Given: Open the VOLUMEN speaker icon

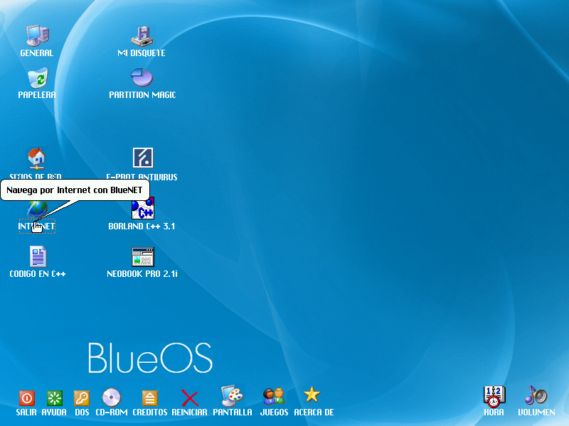Looking at the screenshot, I should click(536, 395).
